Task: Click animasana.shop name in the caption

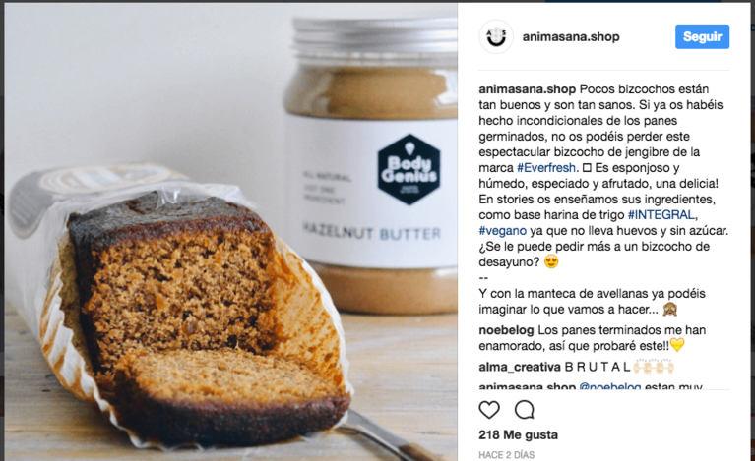Action: click(x=528, y=89)
